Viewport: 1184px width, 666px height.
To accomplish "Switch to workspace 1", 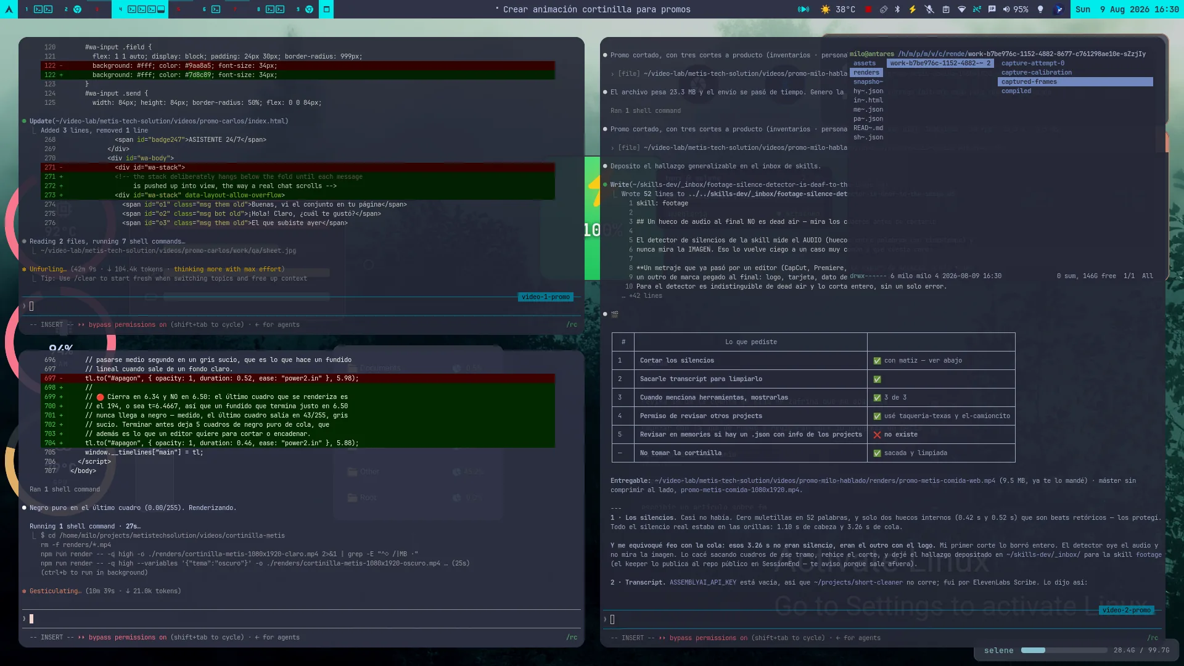I will tap(27, 9).
